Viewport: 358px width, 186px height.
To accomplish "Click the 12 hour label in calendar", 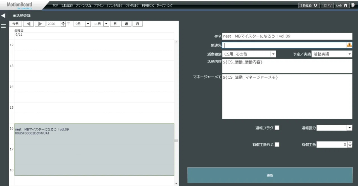I will (x=11, y=45).
